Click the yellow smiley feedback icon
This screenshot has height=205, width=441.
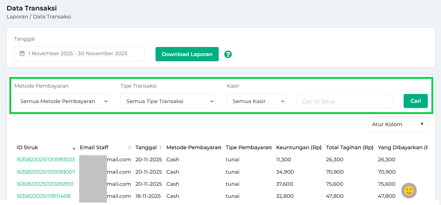(409, 190)
